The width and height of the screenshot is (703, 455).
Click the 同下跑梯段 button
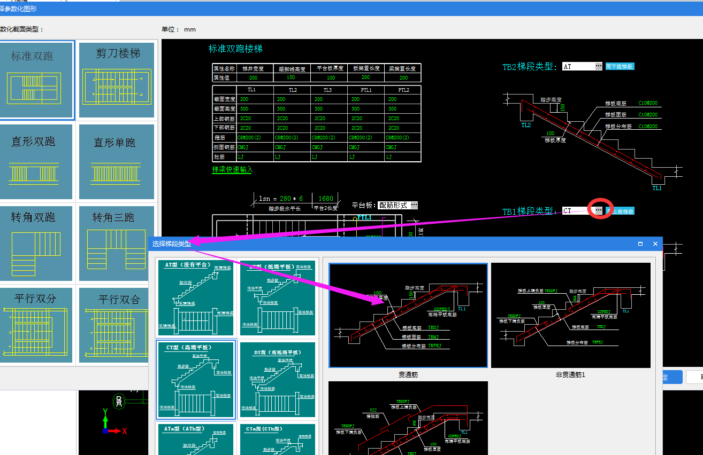point(620,67)
